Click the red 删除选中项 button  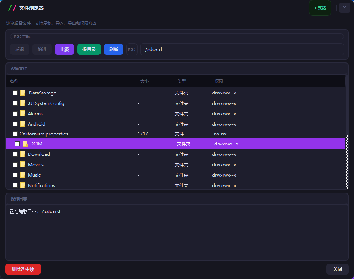(23, 269)
